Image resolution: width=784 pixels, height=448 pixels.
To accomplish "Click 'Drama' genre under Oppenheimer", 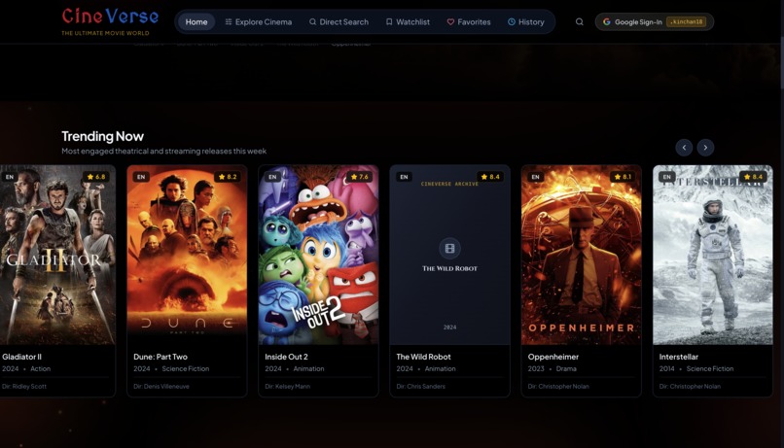I will tap(566, 368).
